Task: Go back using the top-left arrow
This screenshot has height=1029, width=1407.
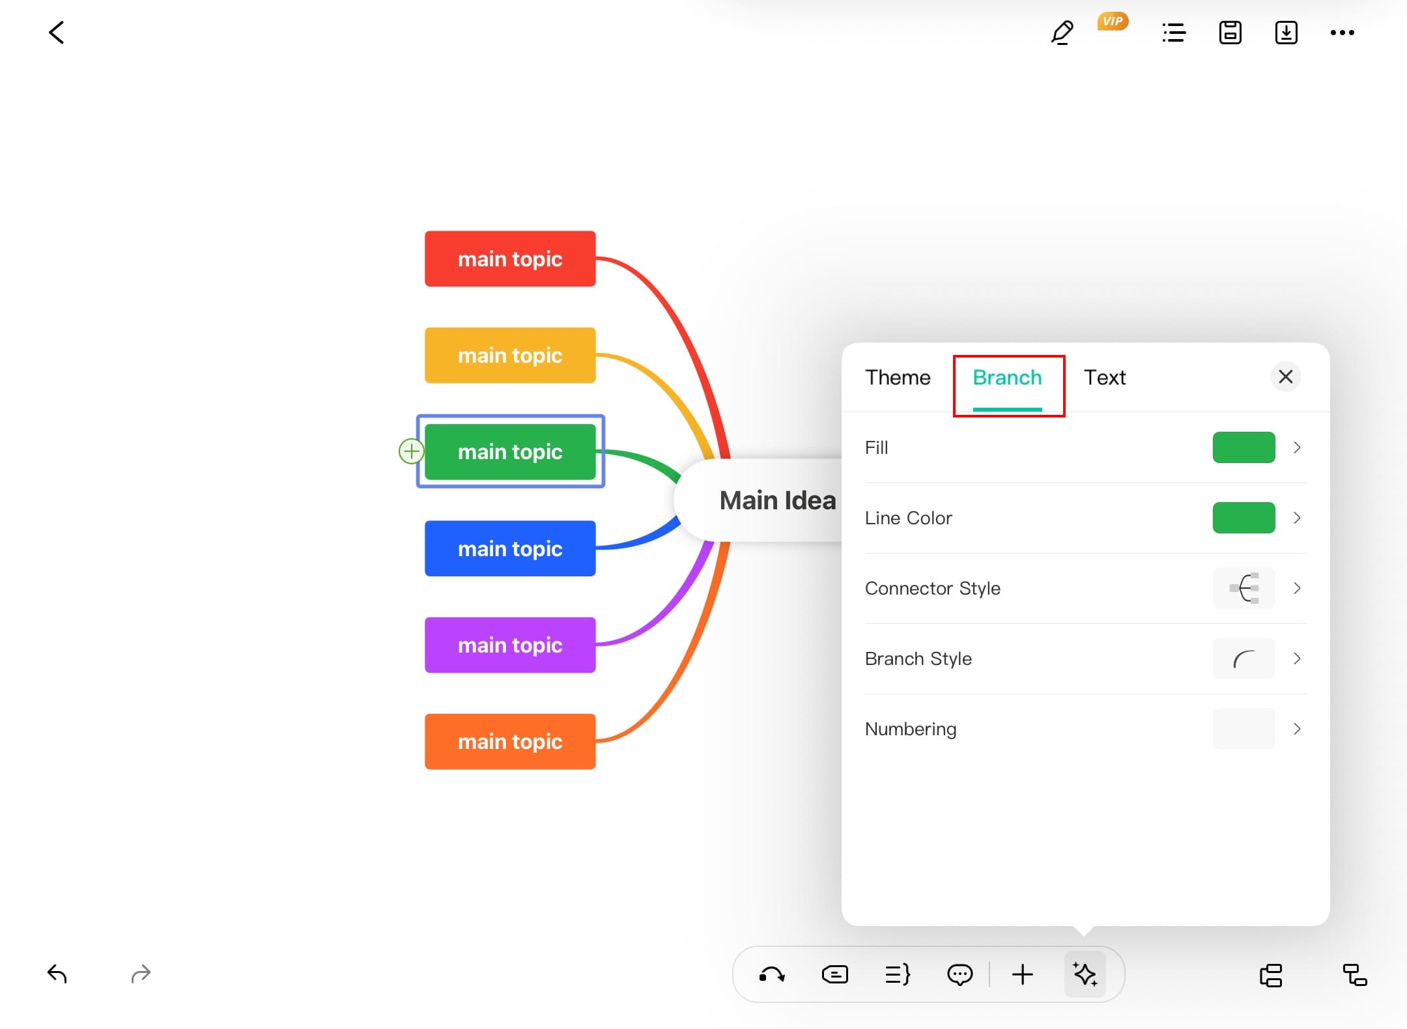Action: pos(57,33)
